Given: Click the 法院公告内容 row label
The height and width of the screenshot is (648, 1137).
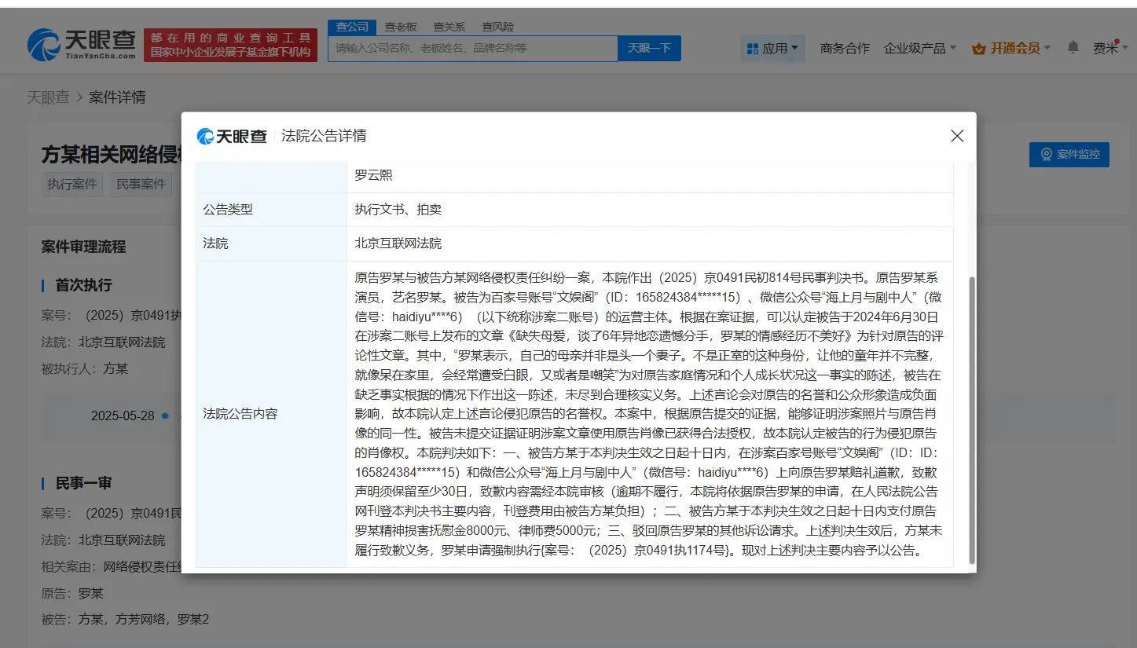Looking at the screenshot, I should click(240, 413).
